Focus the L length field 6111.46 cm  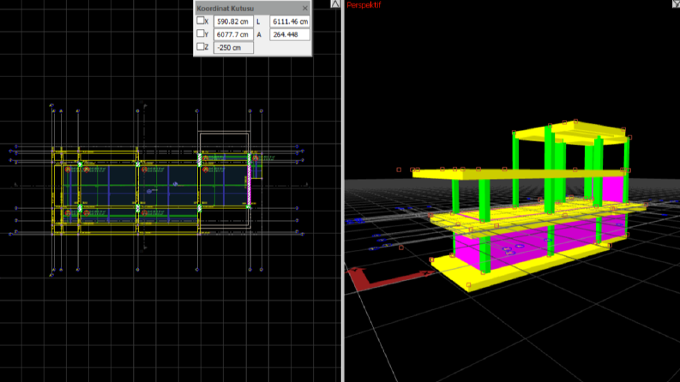pyautogui.click(x=290, y=21)
